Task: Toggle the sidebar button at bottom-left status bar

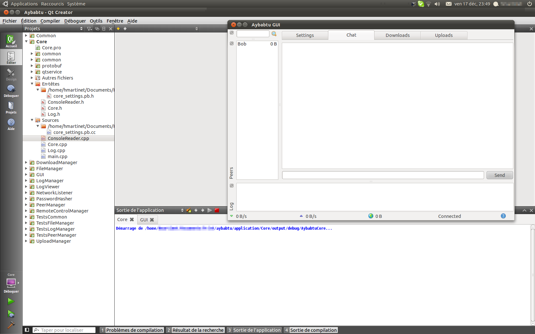Action: click(27, 330)
